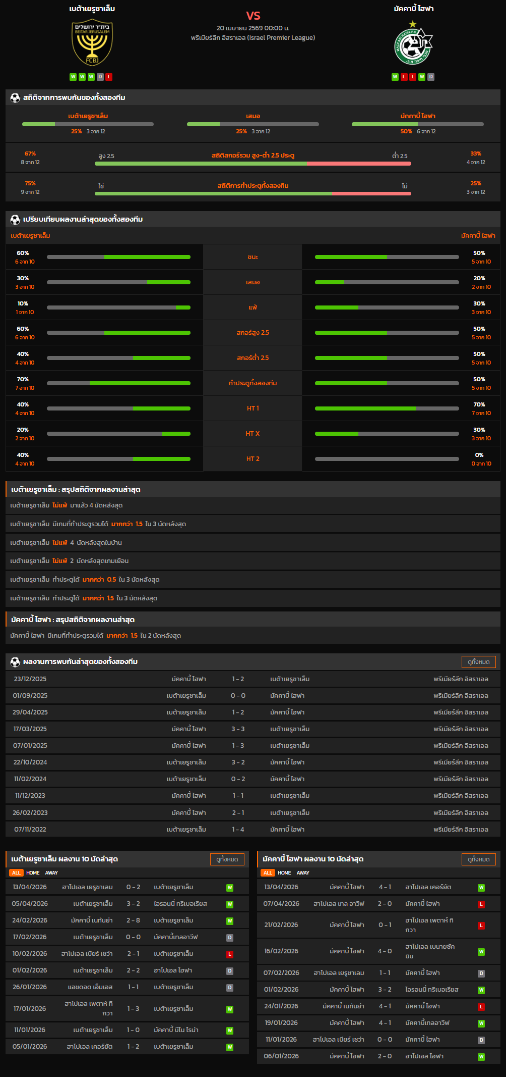Click the gray D badge under Maccabi Haifa's crest
This screenshot has height=1077, width=506.
[x=431, y=77]
